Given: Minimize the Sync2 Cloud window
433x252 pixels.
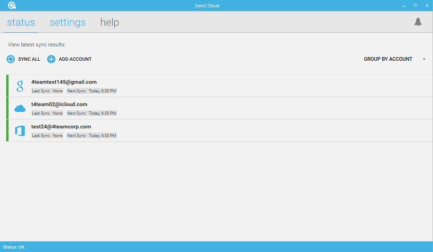Looking at the screenshot, I should coord(403,5).
